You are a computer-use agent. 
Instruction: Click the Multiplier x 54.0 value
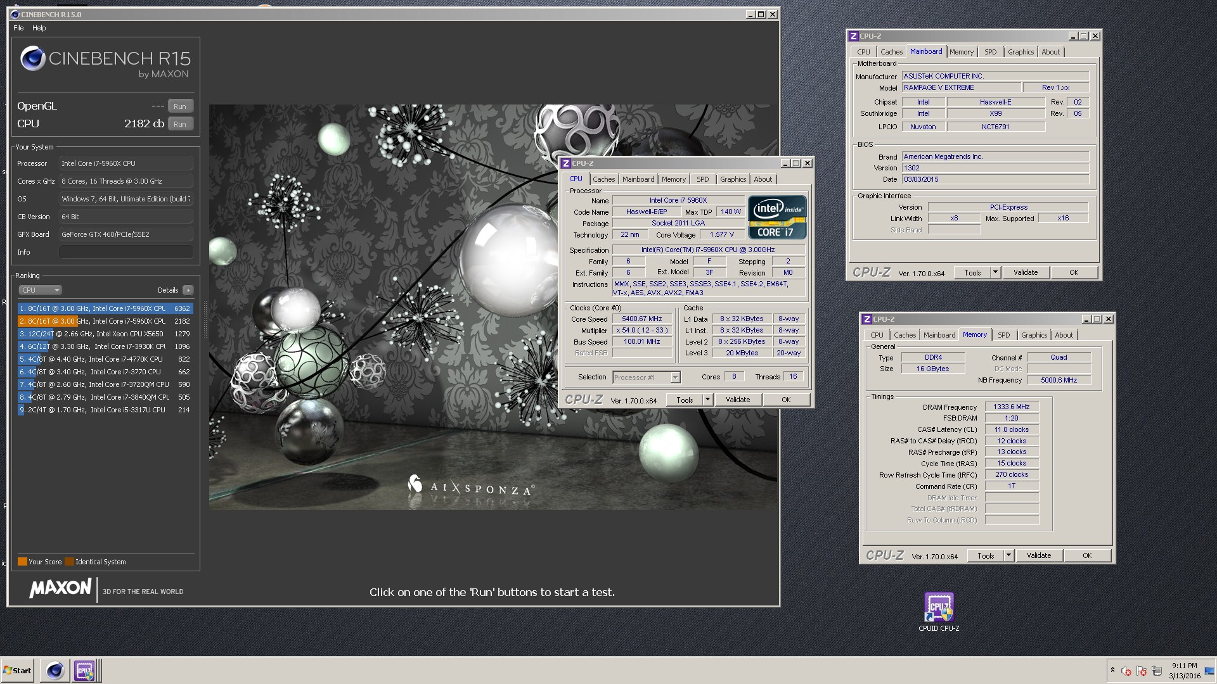(642, 331)
